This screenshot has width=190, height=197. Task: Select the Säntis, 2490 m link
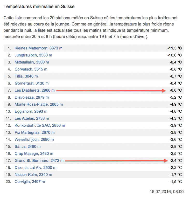pyautogui.click(x=27, y=147)
